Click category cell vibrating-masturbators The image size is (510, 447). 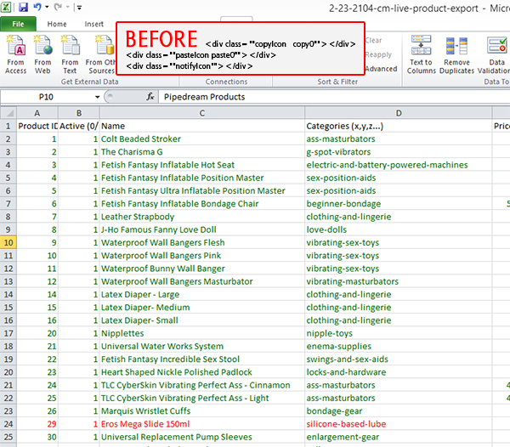pos(399,281)
